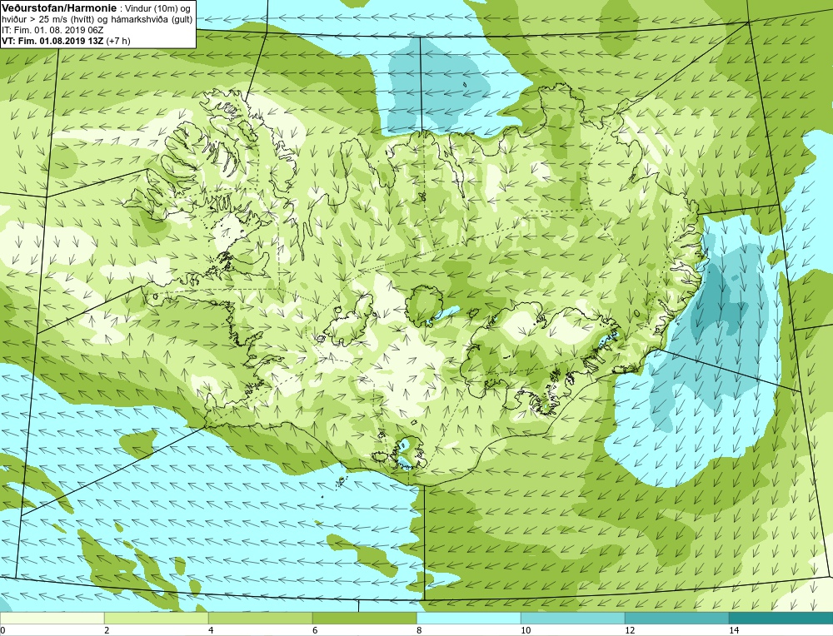Click the 6–8 m/s dark green swatch
The height and width of the screenshot is (636, 833).
pyautogui.click(x=365, y=618)
